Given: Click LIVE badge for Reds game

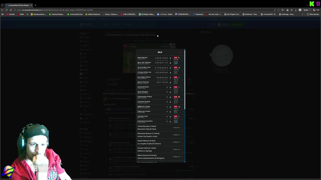Looking at the screenshot, I should 175,87.
